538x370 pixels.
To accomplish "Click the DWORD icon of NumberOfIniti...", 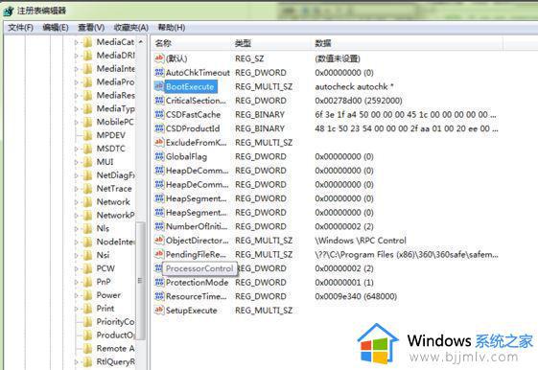I will tap(159, 226).
